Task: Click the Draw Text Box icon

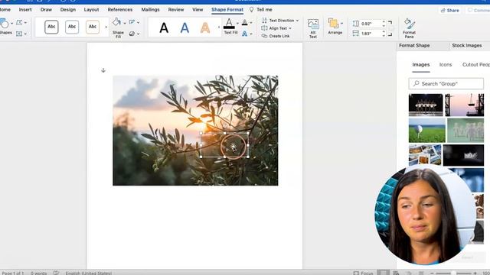Action: pyautogui.click(x=19, y=34)
